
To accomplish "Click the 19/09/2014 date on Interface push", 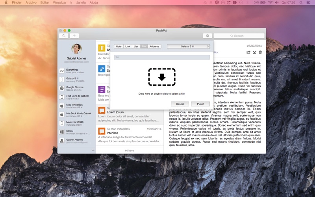I will pos(154,129).
